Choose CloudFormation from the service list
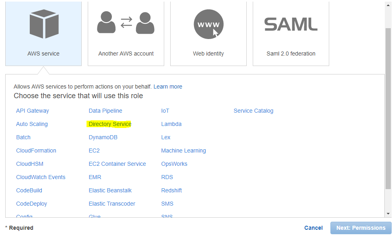 click(x=36, y=150)
